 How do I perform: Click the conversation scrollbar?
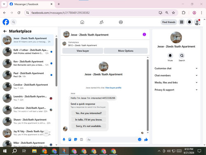coord(147,95)
